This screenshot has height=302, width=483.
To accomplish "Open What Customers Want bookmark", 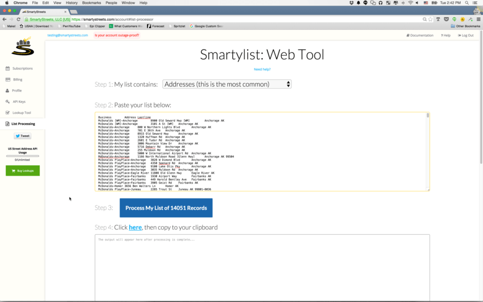I will pos(126,26).
